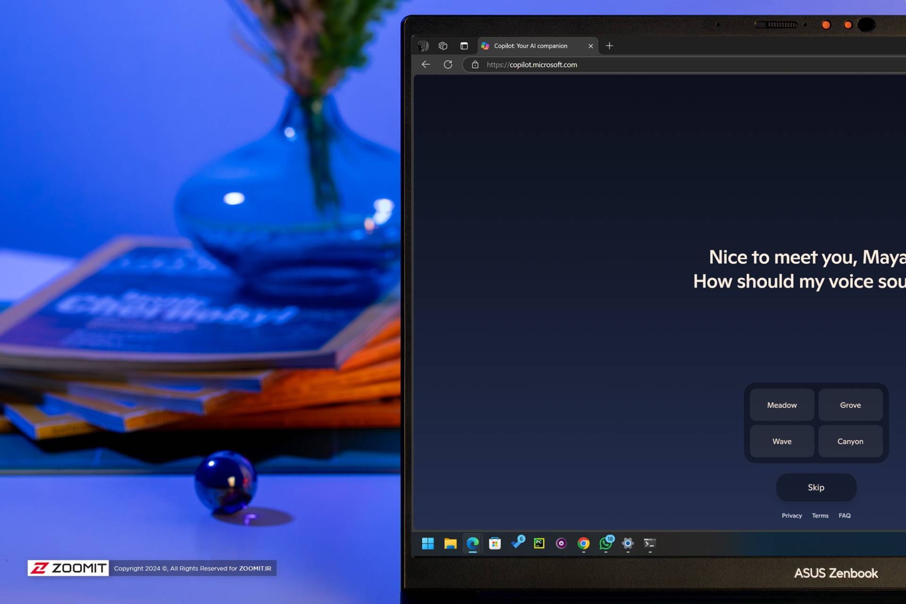The width and height of the screenshot is (906, 604).
Task: Skip voice selection setup
Action: click(x=816, y=487)
